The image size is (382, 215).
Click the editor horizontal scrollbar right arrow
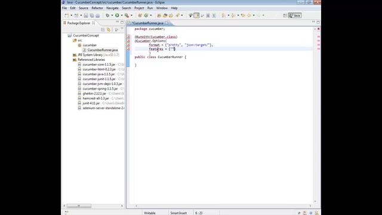[310, 206]
